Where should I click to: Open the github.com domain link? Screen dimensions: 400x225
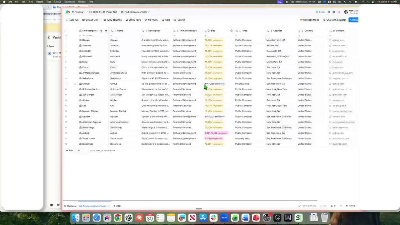click(338, 84)
